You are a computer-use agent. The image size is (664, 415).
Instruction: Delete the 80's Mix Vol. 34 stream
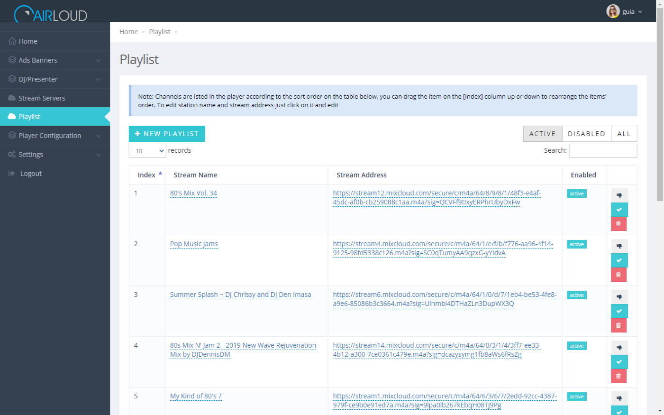[x=619, y=224]
